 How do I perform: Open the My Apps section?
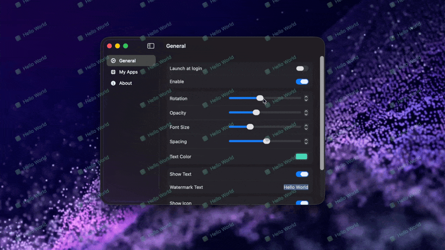click(128, 72)
